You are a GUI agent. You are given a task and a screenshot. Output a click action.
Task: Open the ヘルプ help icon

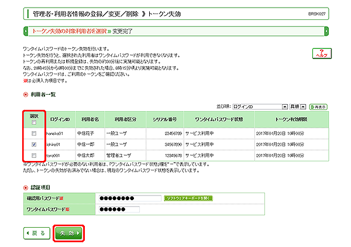319,53
